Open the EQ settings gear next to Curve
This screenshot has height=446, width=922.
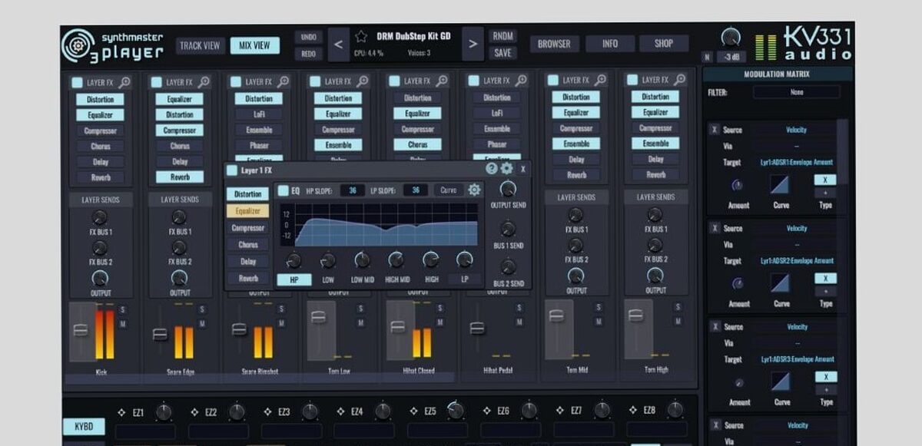click(474, 191)
